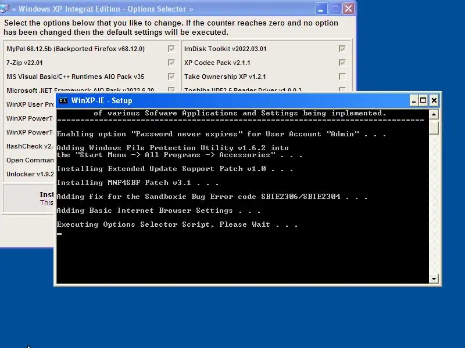Enable Take Ownership XP v1.2.1 checkbox
The width and height of the screenshot is (465, 348).
342,77
